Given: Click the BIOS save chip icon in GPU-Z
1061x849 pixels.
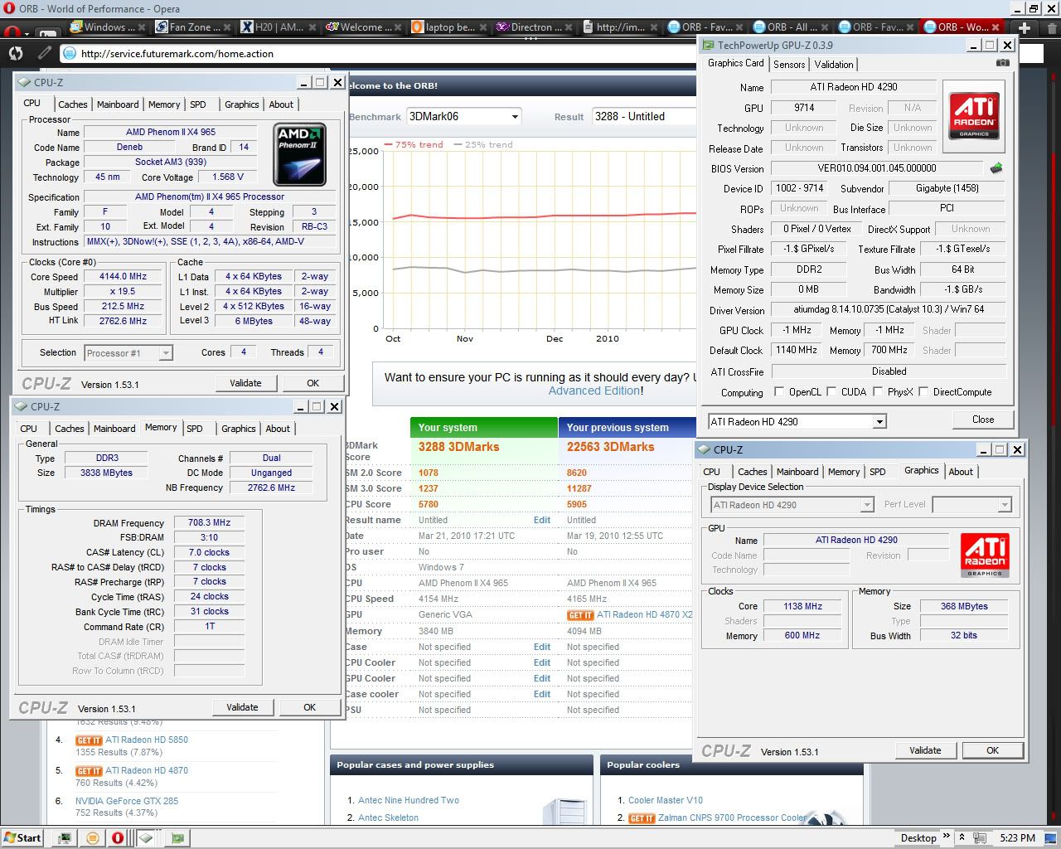Looking at the screenshot, I should tap(996, 168).
